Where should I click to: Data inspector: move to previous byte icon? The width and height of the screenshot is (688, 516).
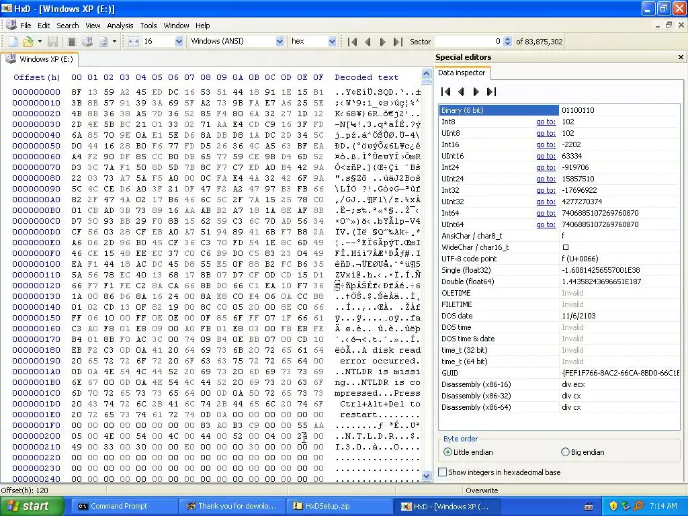tap(461, 91)
